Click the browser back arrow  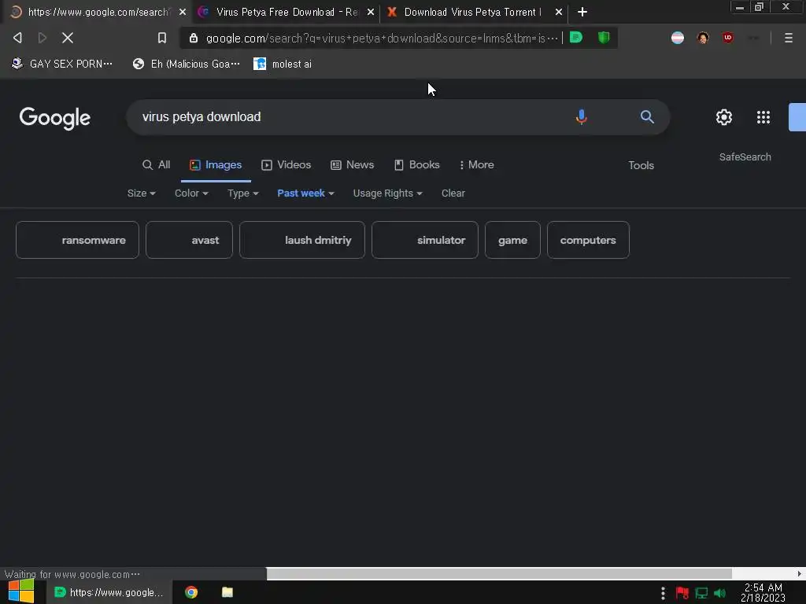coord(17,38)
